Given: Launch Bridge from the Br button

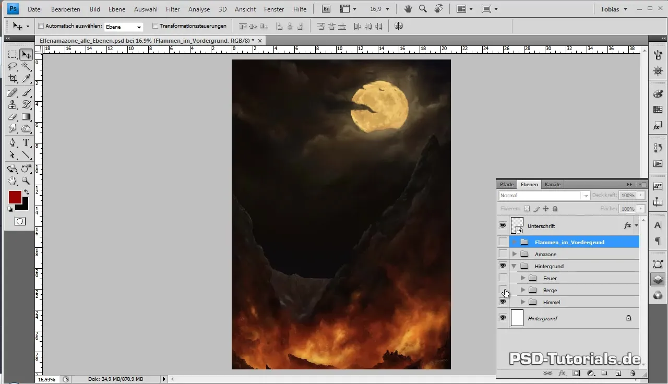Looking at the screenshot, I should [x=326, y=9].
